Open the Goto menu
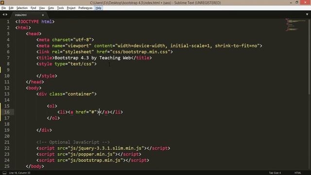This screenshot has width=311, height=175. click(51, 8)
